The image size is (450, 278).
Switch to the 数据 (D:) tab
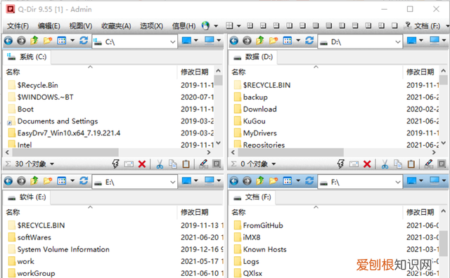click(253, 57)
